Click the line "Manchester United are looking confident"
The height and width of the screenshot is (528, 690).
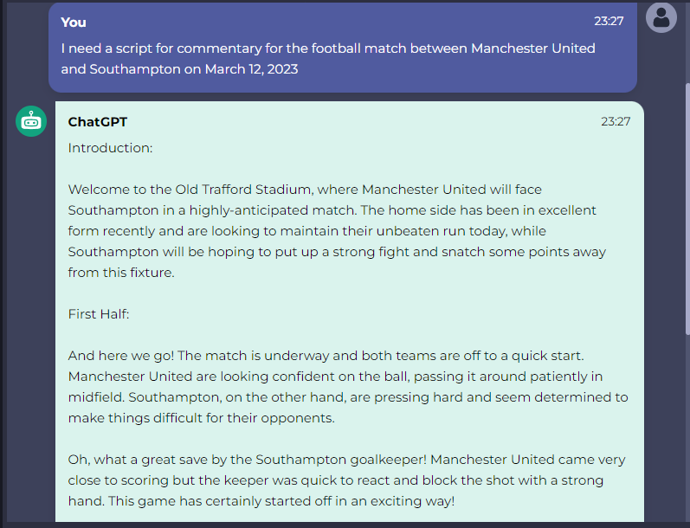(335, 377)
